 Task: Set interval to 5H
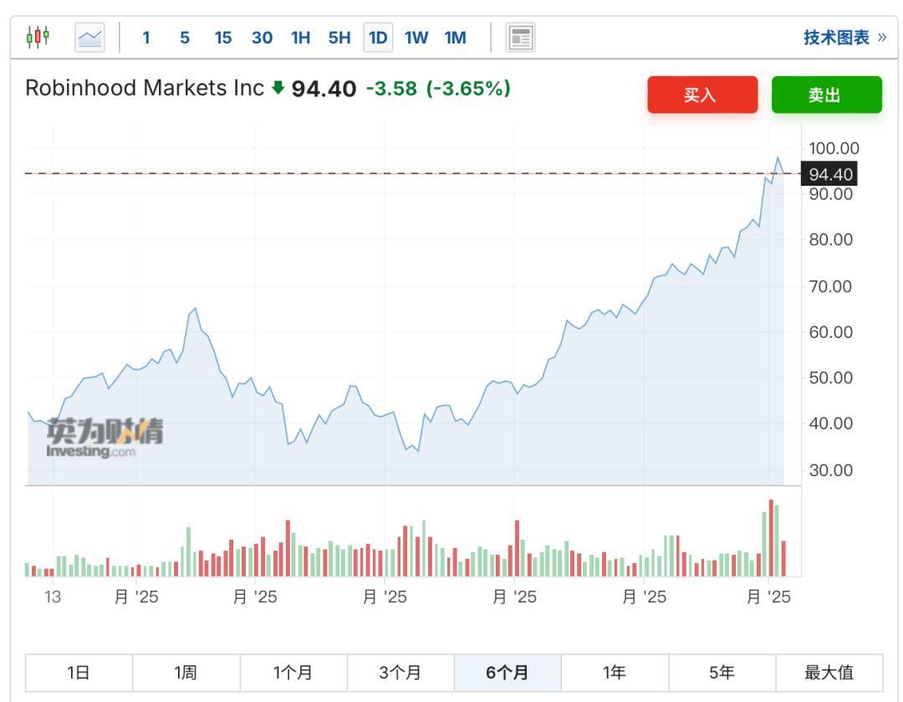[x=339, y=38]
